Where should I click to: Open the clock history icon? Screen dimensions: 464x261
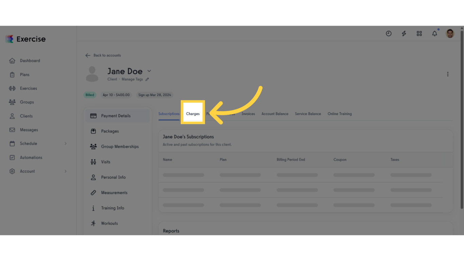[x=389, y=34]
